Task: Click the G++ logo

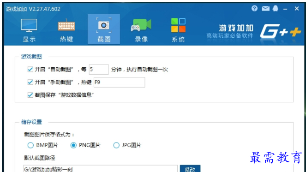Action: 281,31
